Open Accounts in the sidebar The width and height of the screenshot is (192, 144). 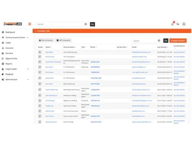[x=9, y=48]
